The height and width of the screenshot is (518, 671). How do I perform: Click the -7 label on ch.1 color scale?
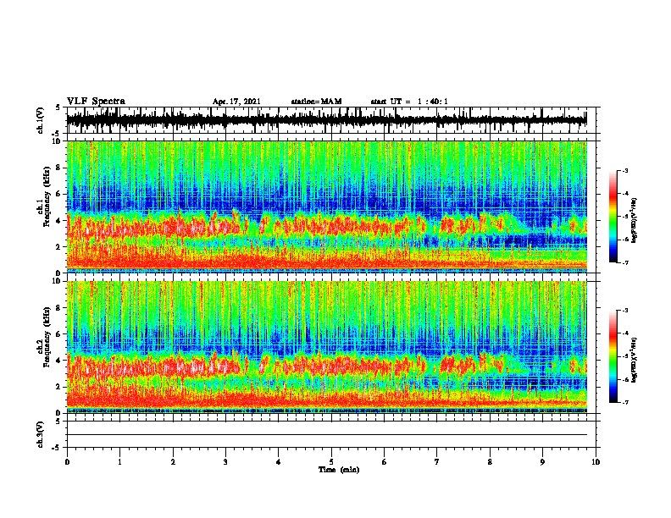click(x=624, y=262)
